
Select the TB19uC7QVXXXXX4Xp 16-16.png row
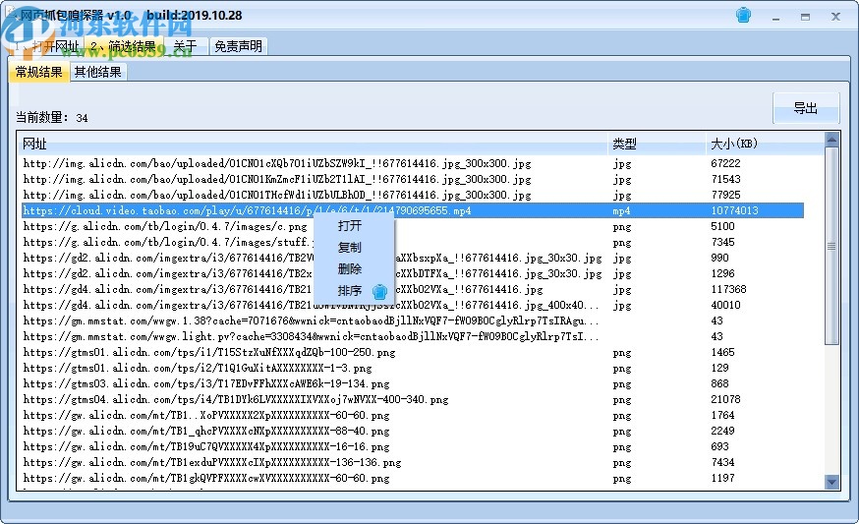tap(413, 447)
